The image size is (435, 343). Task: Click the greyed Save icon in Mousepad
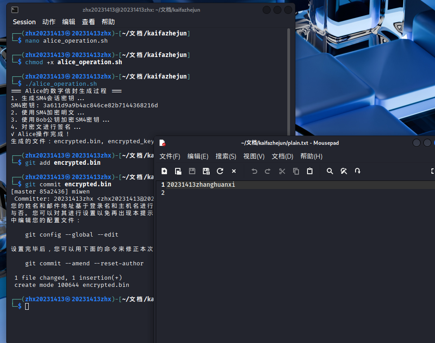click(192, 171)
